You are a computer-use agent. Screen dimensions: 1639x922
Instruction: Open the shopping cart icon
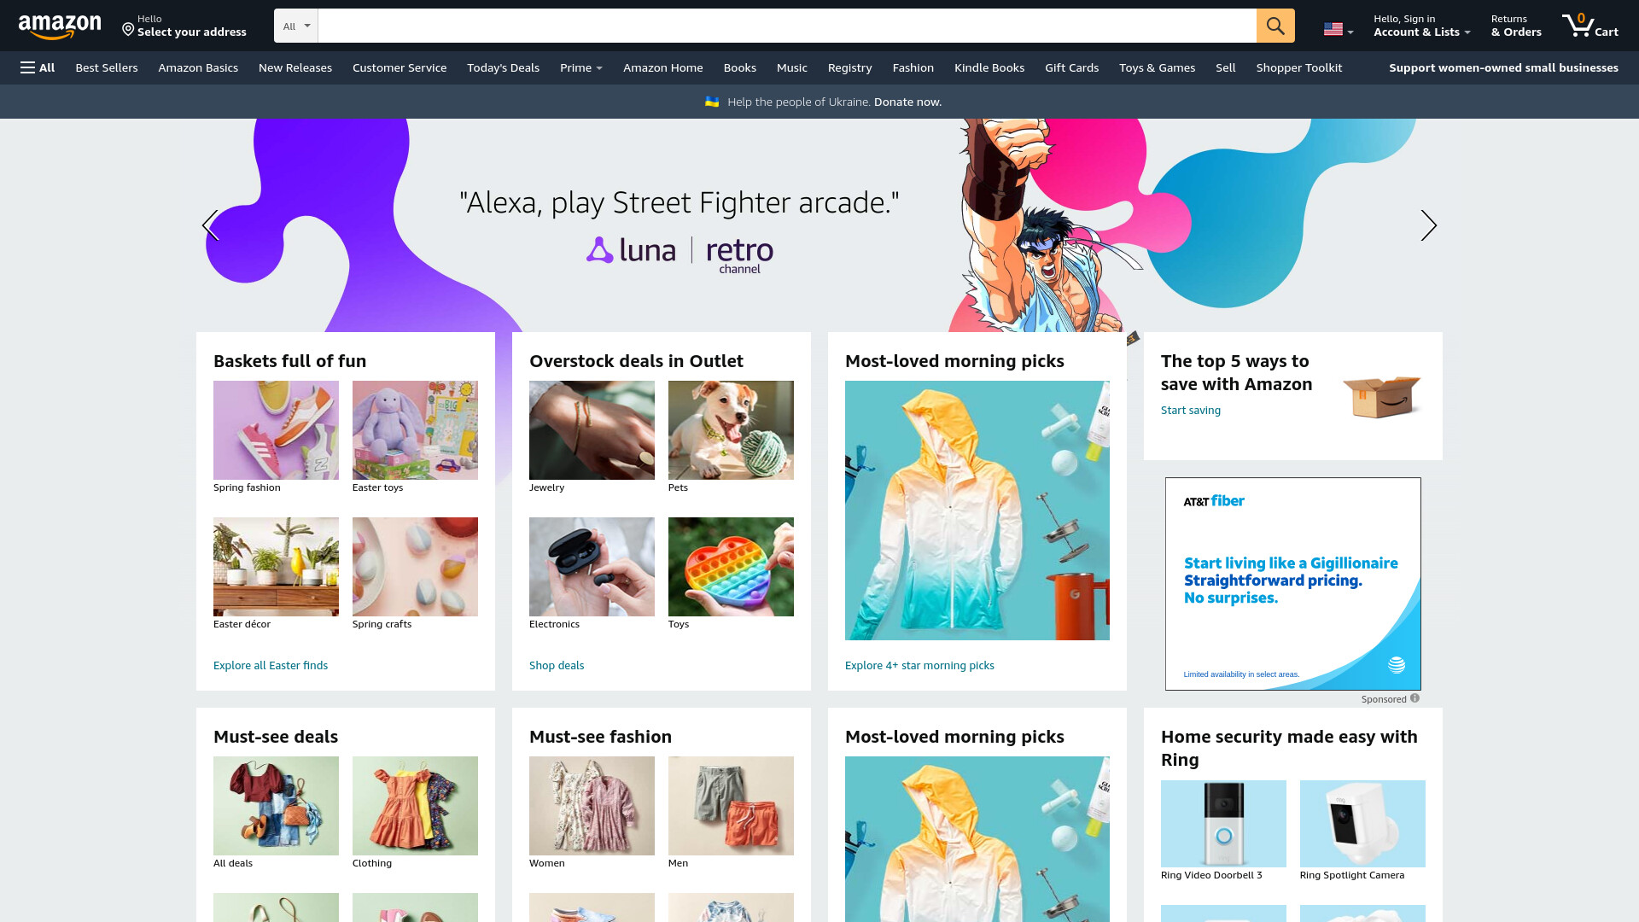pos(1589,26)
